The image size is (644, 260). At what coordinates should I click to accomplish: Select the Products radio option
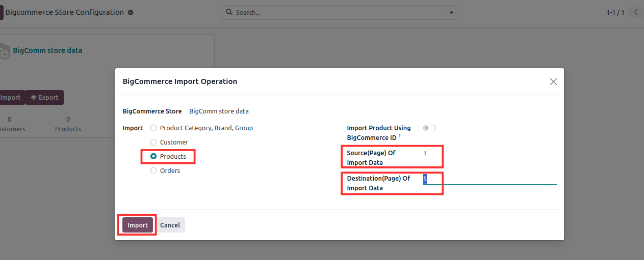[153, 157]
